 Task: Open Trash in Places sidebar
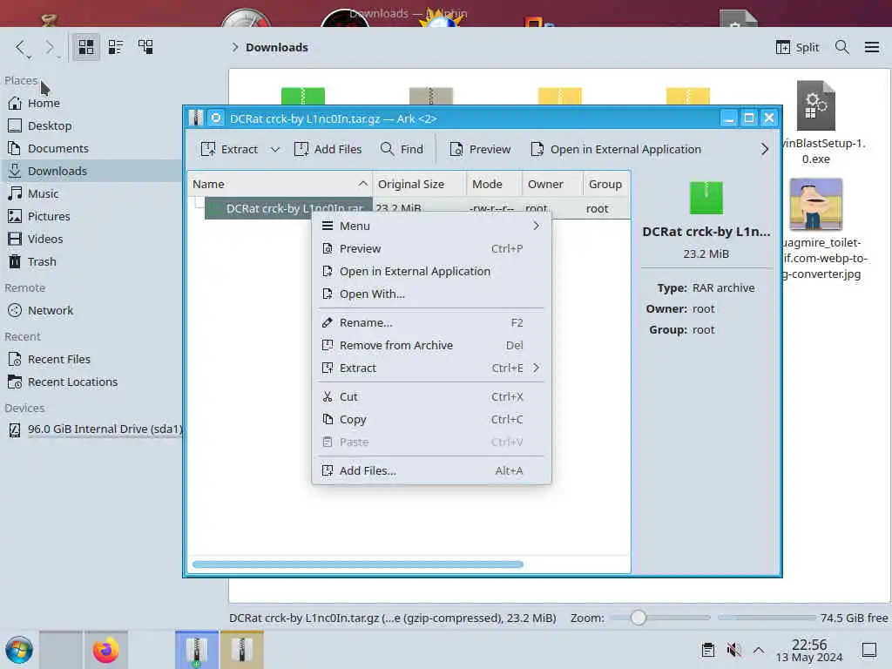click(91, 261)
